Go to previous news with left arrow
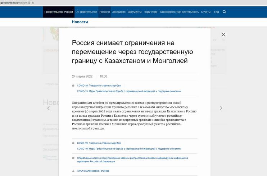Image resolution: width=267 pixels, height=176 pixels. coord(48,108)
